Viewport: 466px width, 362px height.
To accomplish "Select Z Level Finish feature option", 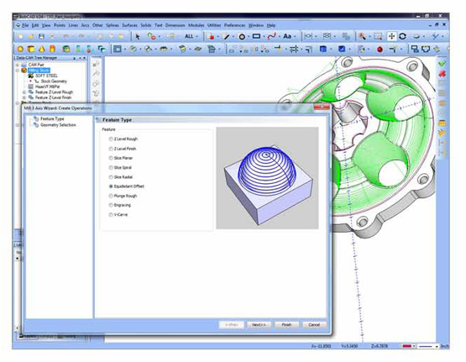I will [x=123, y=149].
